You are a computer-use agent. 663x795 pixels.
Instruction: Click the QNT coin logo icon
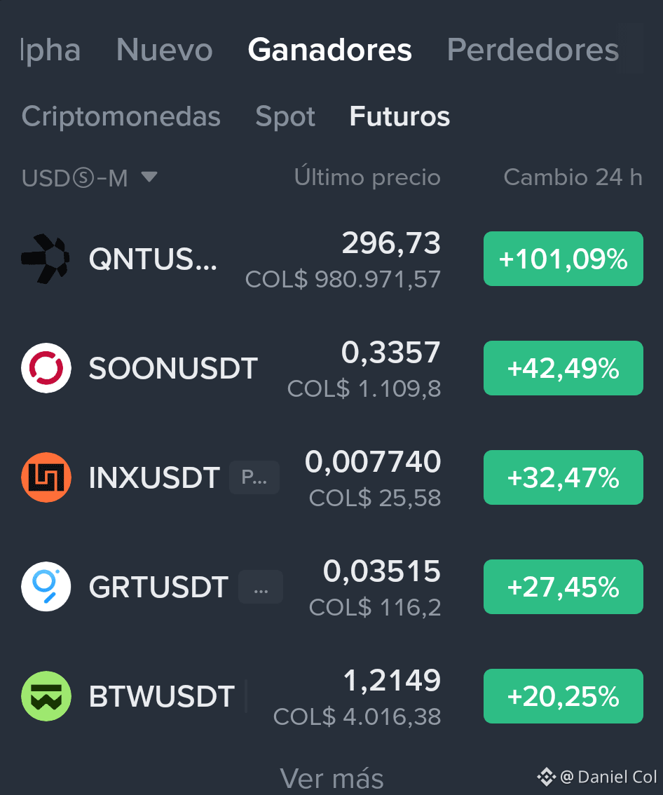[46, 259]
